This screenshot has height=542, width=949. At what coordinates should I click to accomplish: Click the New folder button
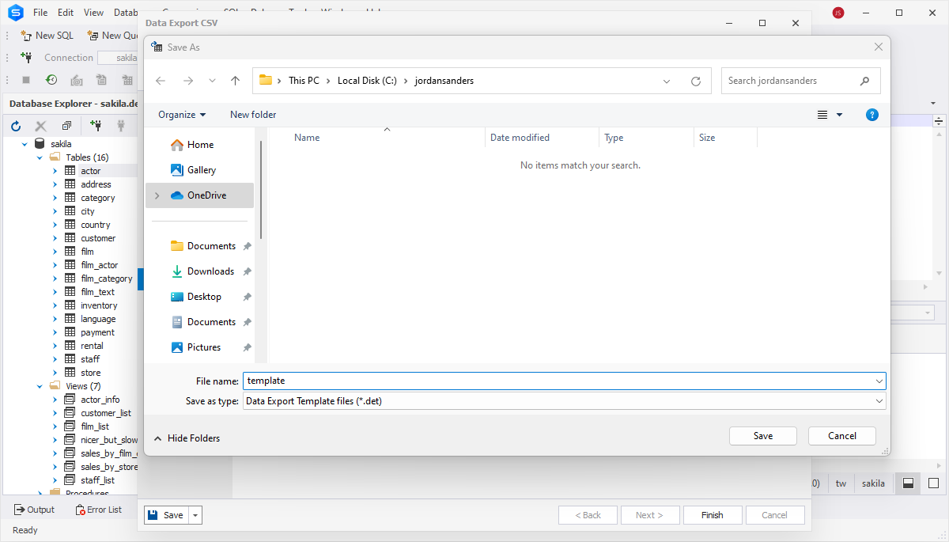click(x=253, y=115)
